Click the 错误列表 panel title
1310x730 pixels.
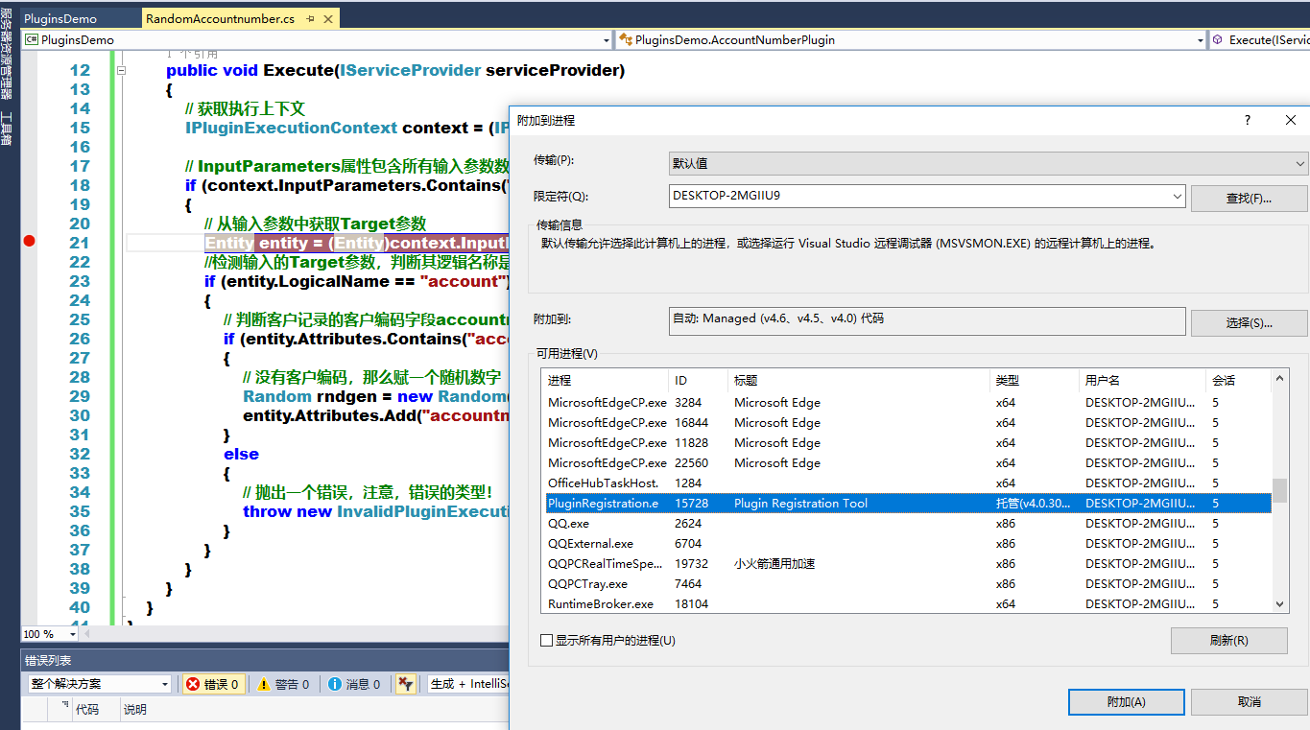coord(48,661)
